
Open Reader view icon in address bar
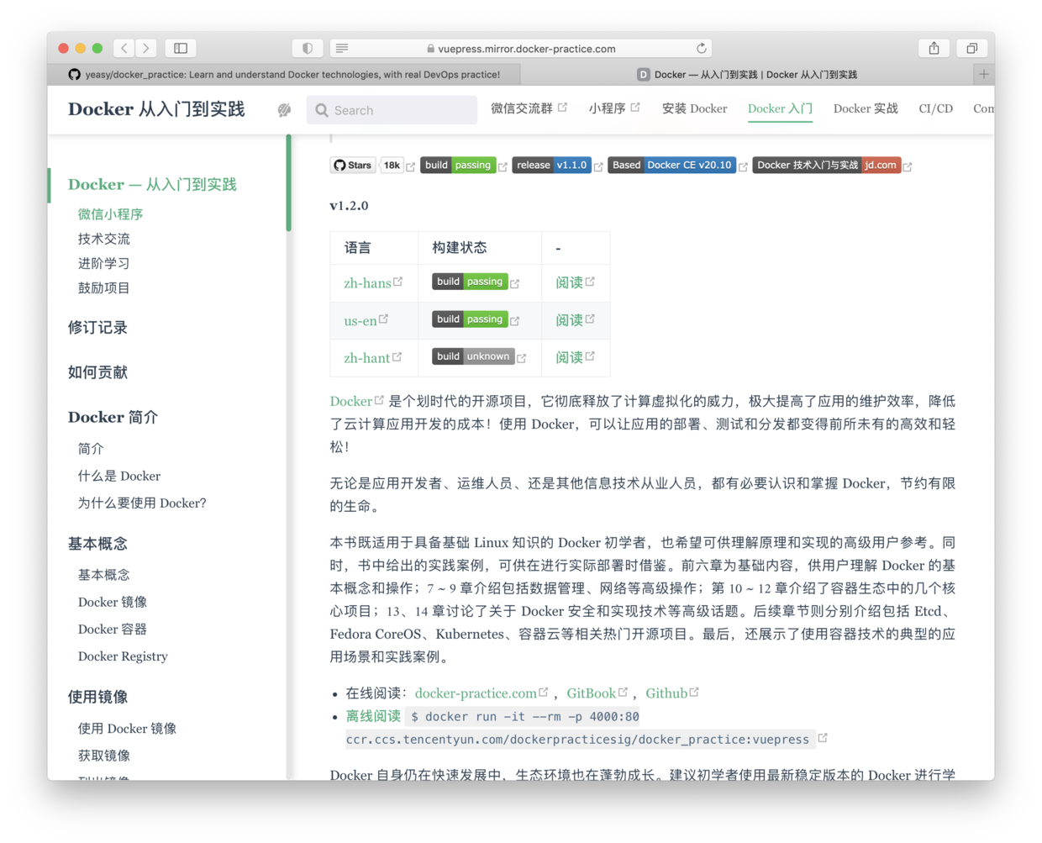(x=342, y=49)
